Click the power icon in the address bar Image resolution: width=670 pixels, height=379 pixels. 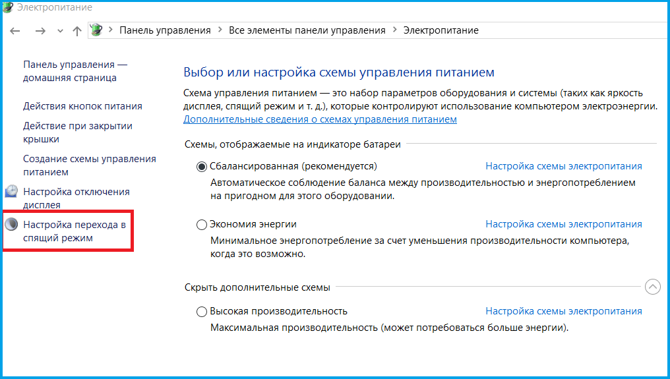click(x=96, y=30)
